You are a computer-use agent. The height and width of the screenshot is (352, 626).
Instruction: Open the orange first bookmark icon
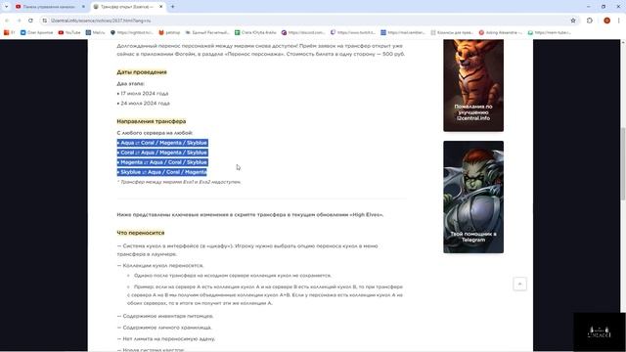click(x=9, y=32)
